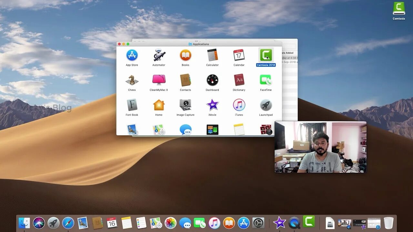Select the CleanMyMac X app icon
413x232 pixels.
159,80
